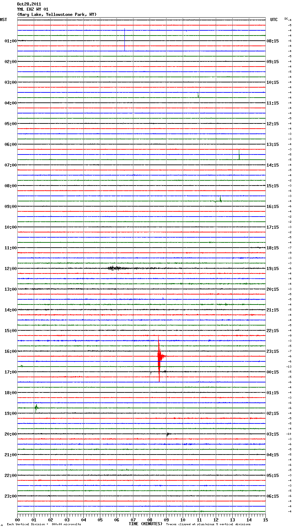Screen dimensions: 293x529
Task: Click the 18:15 UTC time label
Action: click(273, 248)
